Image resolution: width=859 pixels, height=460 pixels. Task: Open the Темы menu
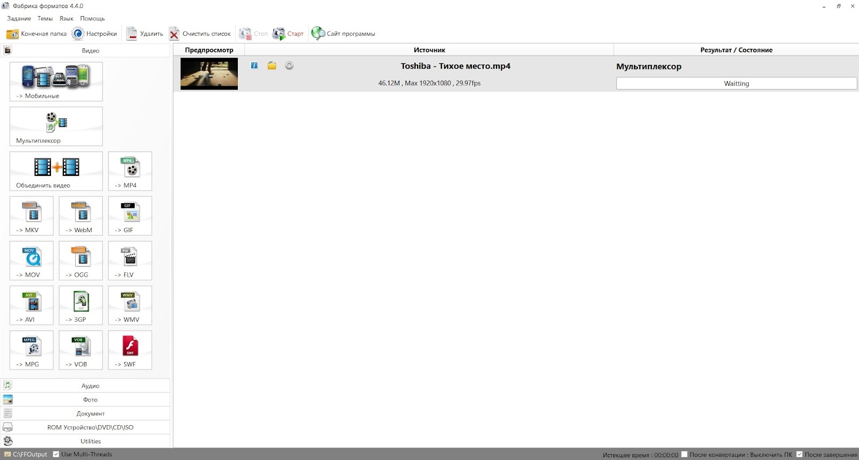(45, 18)
